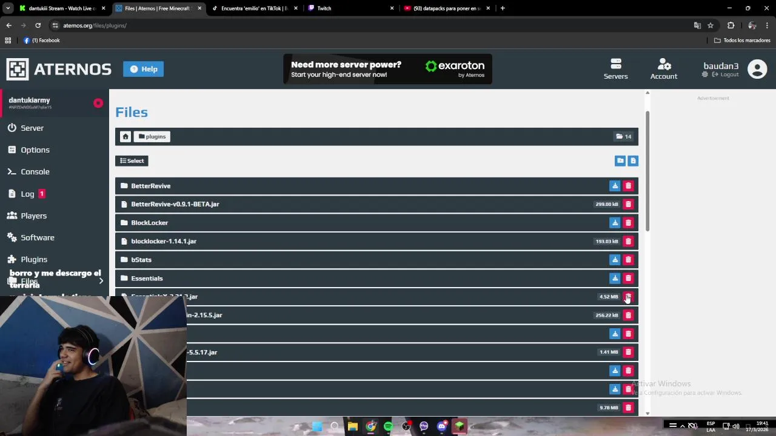776x436 pixels.
Task: Delete blocklocker-1.14.1.jar file
Action: coord(628,241)
